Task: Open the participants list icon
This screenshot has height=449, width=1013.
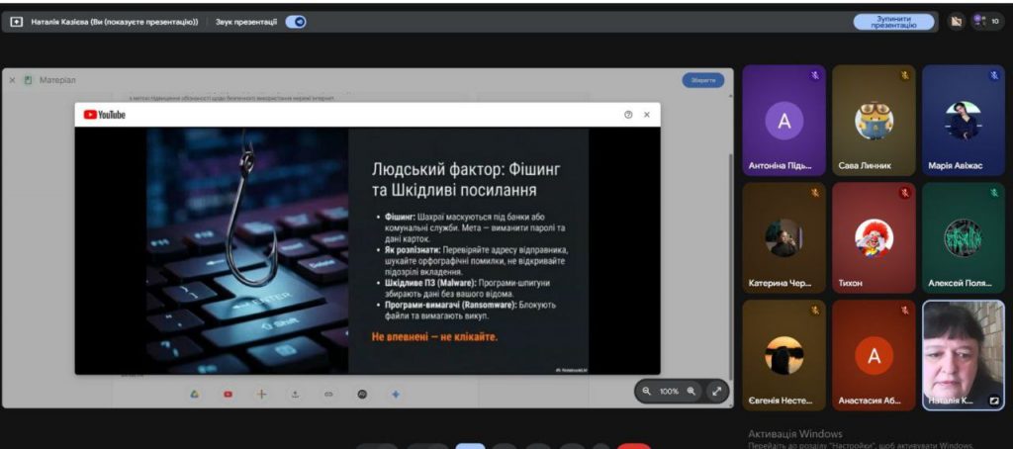Action: 984,21
